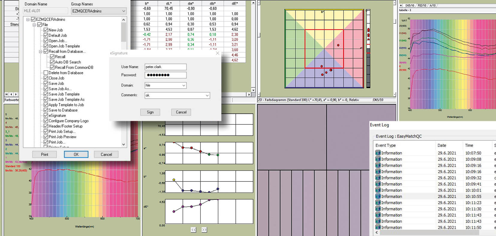The width and height of the screenshot is (496, 236).
Task: Click the User Name field
Action: [x=165, y=67]
